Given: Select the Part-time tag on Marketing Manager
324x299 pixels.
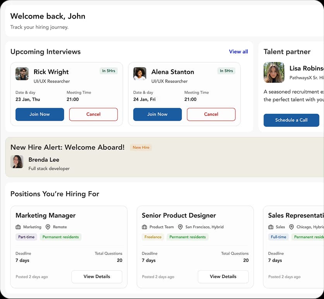Looking at the screenshot, I should click(26, 237).
